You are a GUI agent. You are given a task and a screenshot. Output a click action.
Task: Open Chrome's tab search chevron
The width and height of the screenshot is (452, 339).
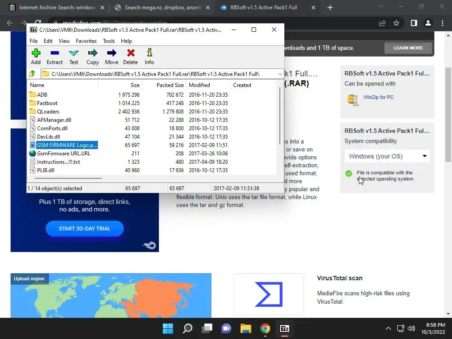(x=381, y=6)
